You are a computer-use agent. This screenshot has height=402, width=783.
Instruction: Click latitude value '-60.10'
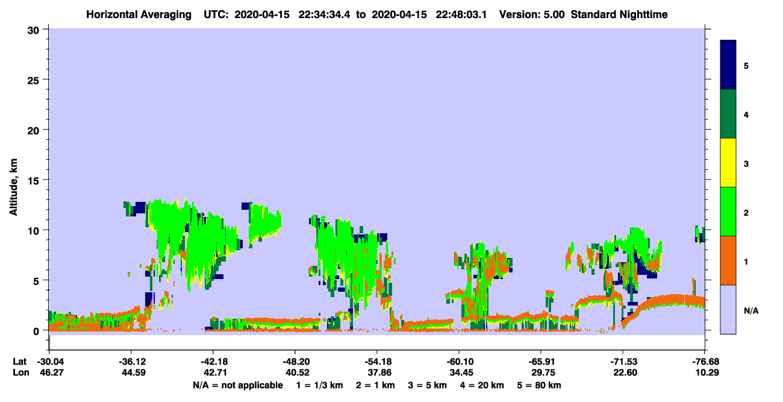[459, 362]
